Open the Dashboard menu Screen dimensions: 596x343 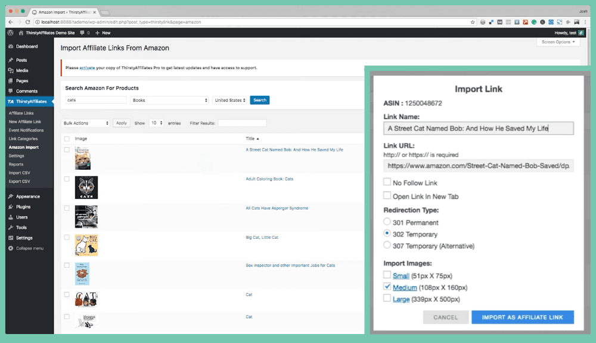tap(27, 46)
